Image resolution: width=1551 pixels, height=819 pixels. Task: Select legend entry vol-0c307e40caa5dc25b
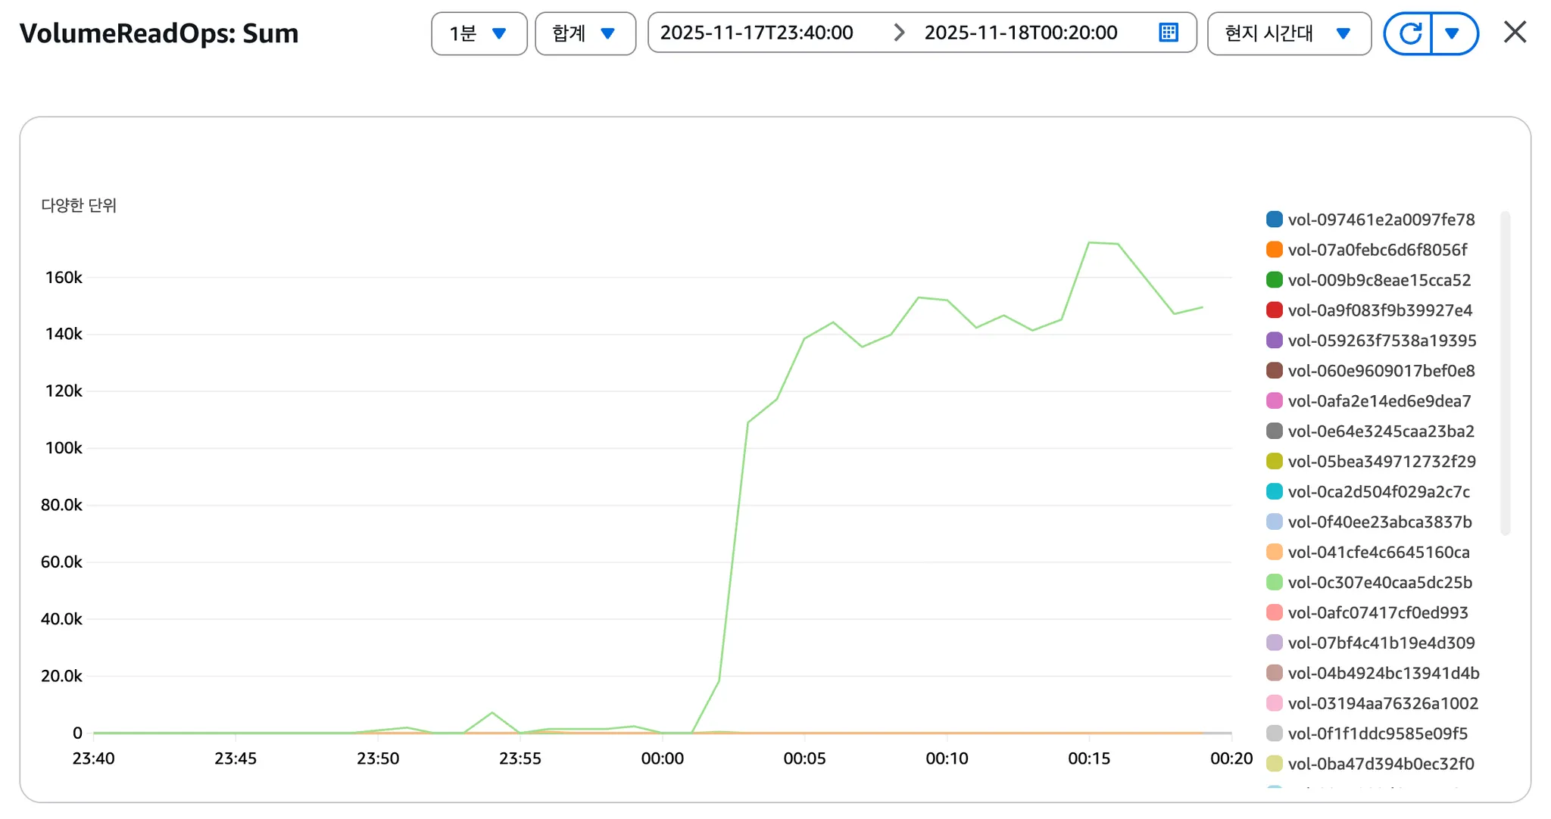point(1380,583)
